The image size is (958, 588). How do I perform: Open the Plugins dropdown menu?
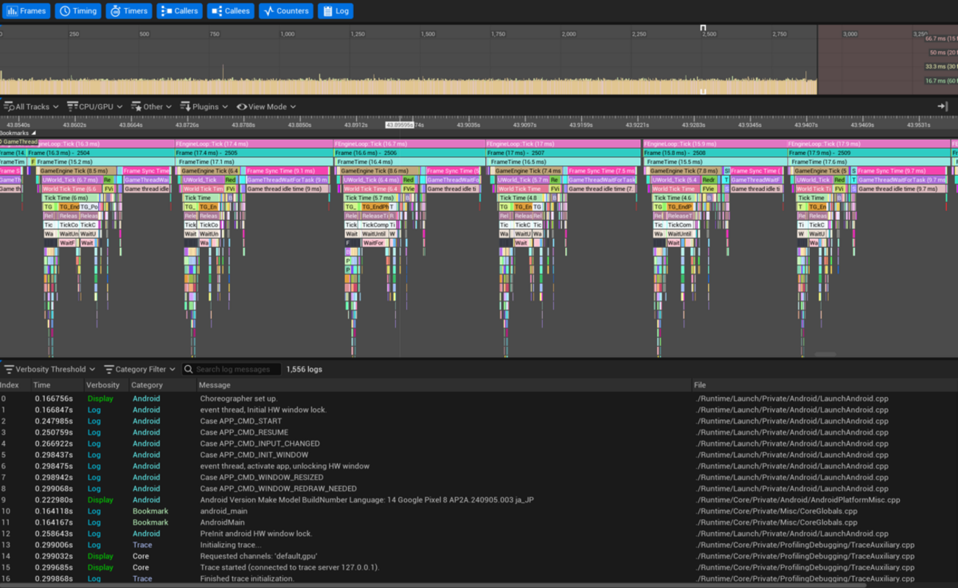pyautogui.click(x=204, y=106)
